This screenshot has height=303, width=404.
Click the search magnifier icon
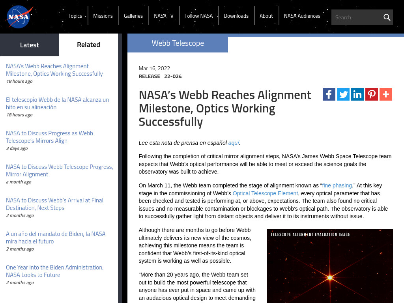(387, 17)
